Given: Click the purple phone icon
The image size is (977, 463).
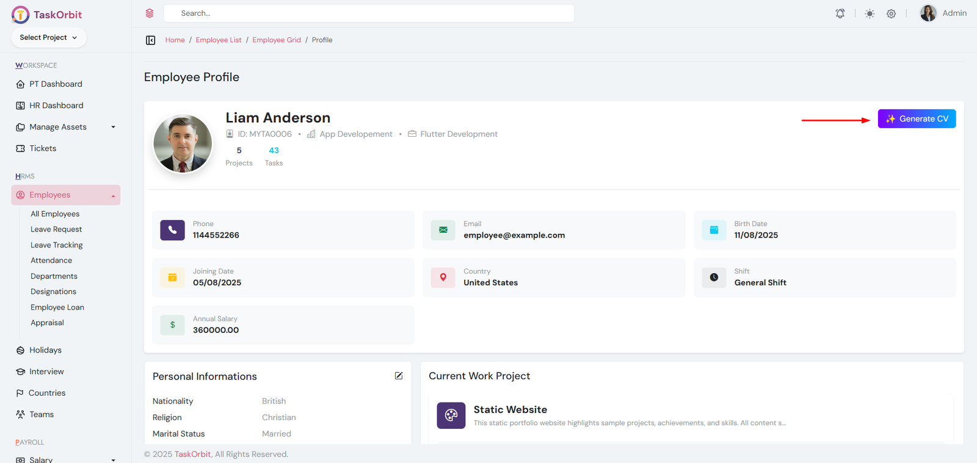Looking at the screenshot, I should (172, 230).
